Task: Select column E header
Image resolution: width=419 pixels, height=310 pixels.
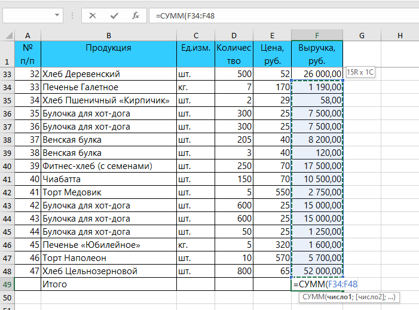Action: click(x=272, y=35)
